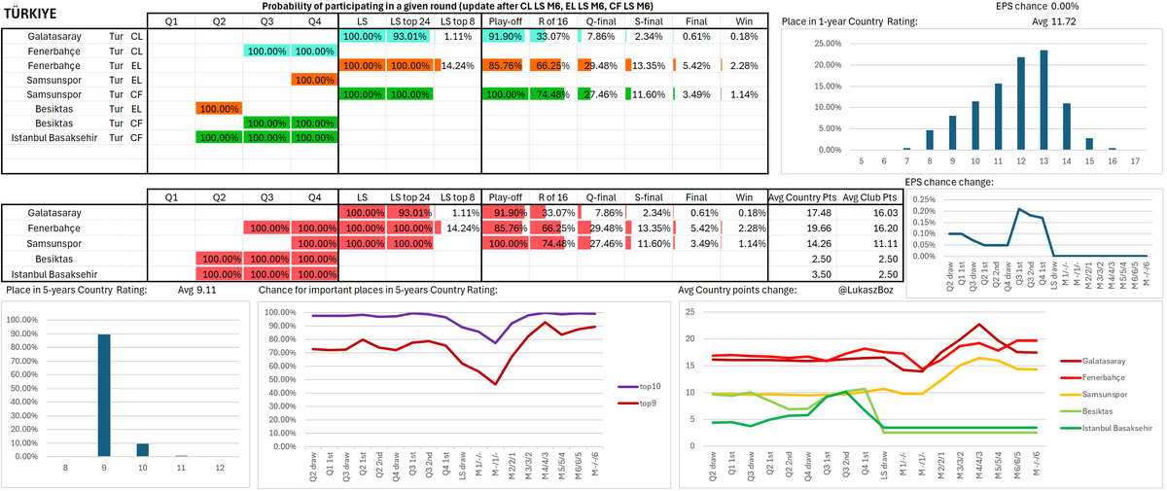This screenshot has height=491, width=1167.
Task: Click 'Istanbul Basaksehir' in the Tur CF row
Action: (x=56, y=138)
